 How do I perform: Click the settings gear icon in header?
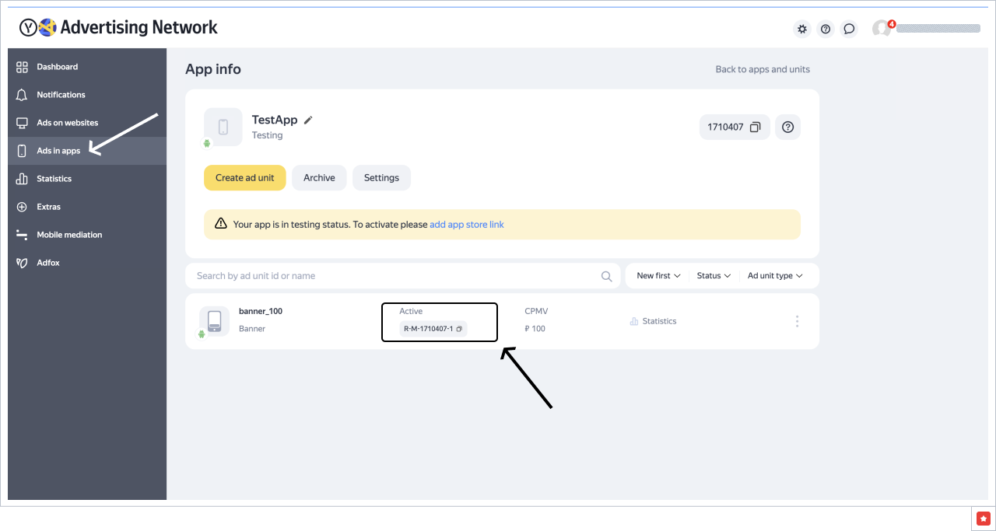(x=801, y=29)
